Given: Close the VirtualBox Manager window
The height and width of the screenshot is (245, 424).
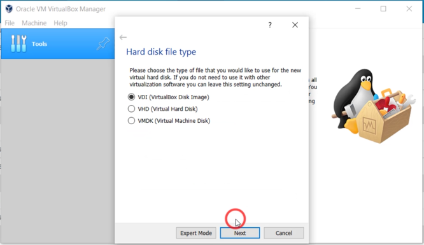Looking at the screenshot, I should pyautogui.click(x=409, y=9).
